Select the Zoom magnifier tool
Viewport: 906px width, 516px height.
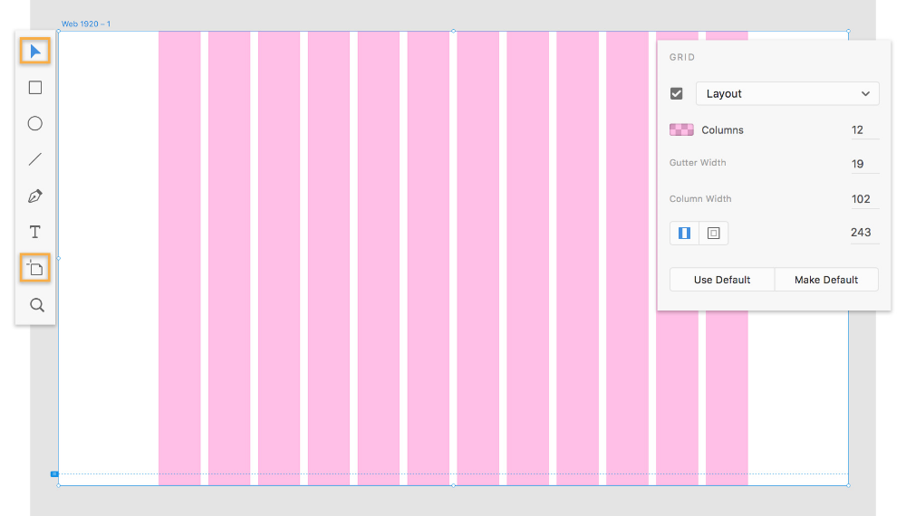pos(37,305)
